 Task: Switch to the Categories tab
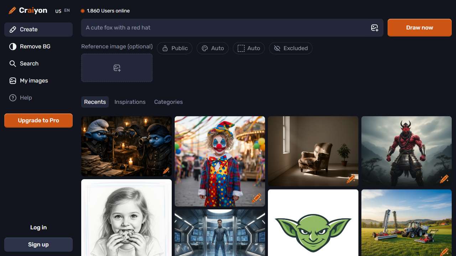pyautogui.click(x=168, y=102)
